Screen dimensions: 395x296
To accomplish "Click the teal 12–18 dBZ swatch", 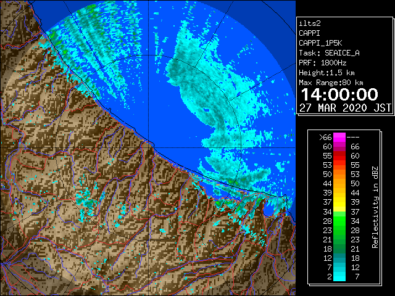I will point(339,258).
